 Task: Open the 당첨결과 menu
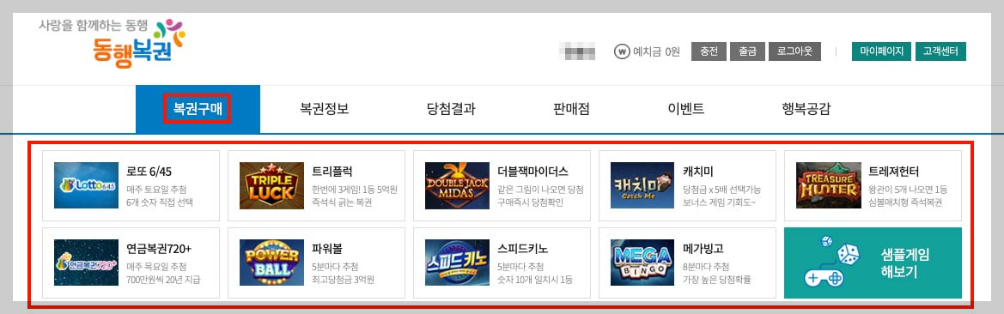451,109
